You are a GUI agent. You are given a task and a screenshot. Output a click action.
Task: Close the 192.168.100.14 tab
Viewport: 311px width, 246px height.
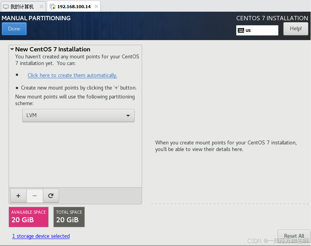[x=96, y=7]
